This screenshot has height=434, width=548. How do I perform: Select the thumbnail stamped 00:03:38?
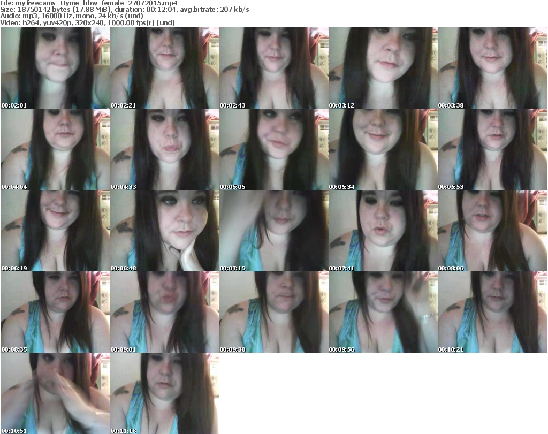tap(492, 68)
